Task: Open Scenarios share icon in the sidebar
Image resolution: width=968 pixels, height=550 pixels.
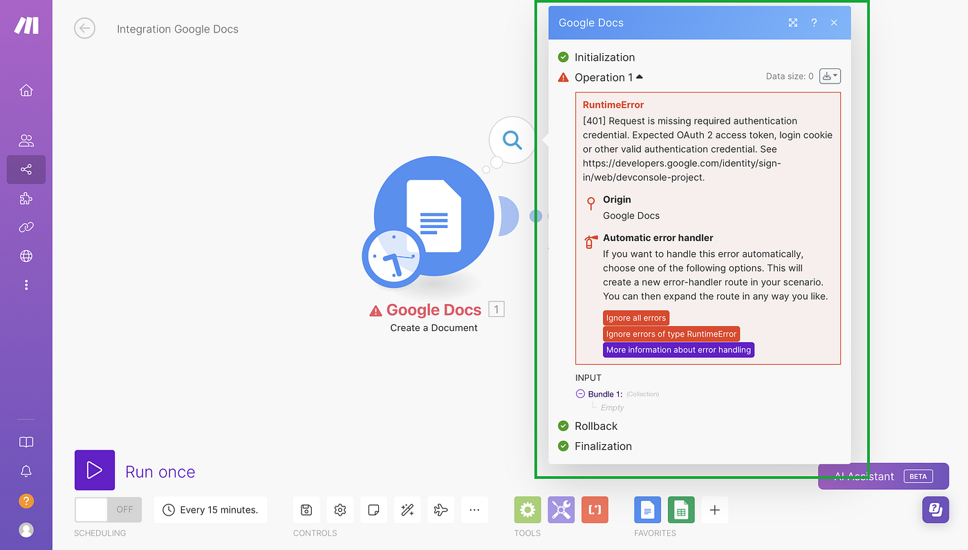Action: [x=26, y=169]
